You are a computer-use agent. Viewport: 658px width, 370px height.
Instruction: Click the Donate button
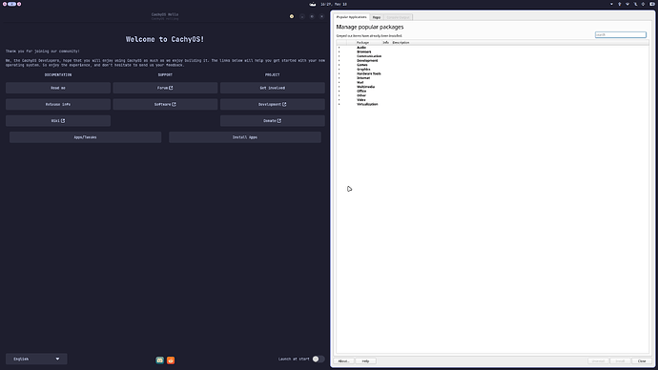273,121
